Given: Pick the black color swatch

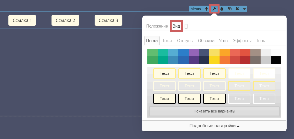Looking at the screenshot, I should pos(276,60).
